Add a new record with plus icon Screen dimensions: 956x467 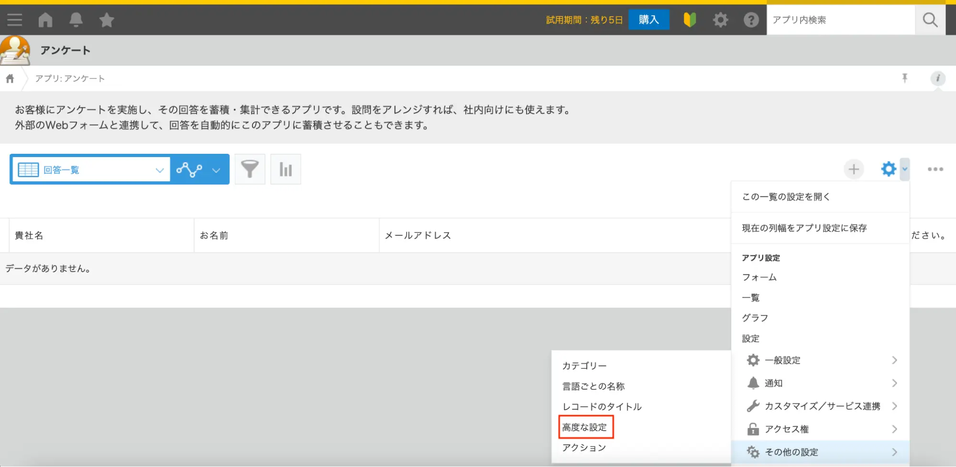click(854, 169)
